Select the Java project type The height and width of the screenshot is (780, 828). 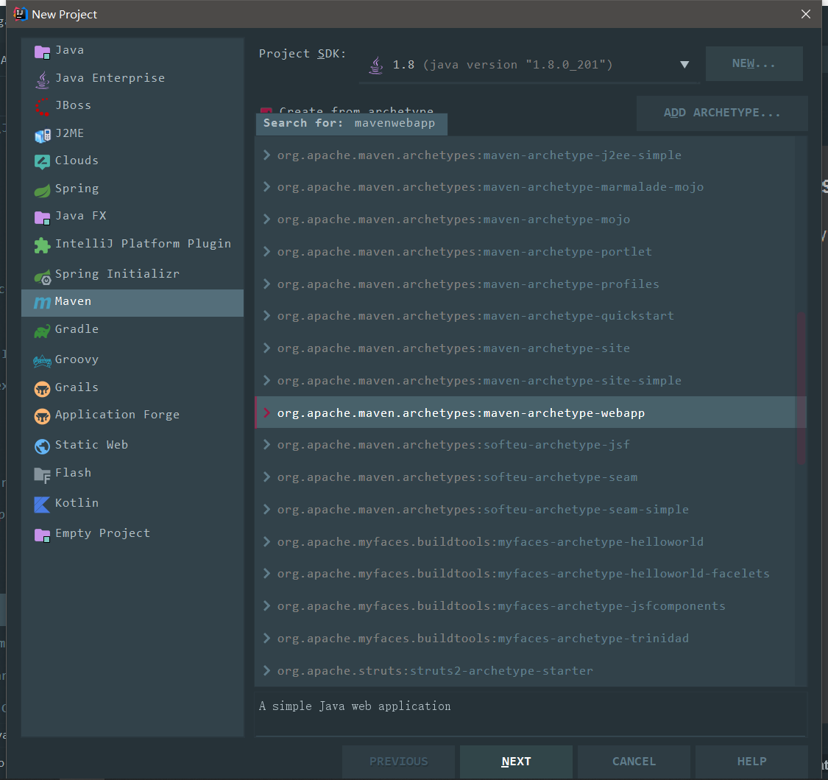pyautogui.click(x=132, y=51)
